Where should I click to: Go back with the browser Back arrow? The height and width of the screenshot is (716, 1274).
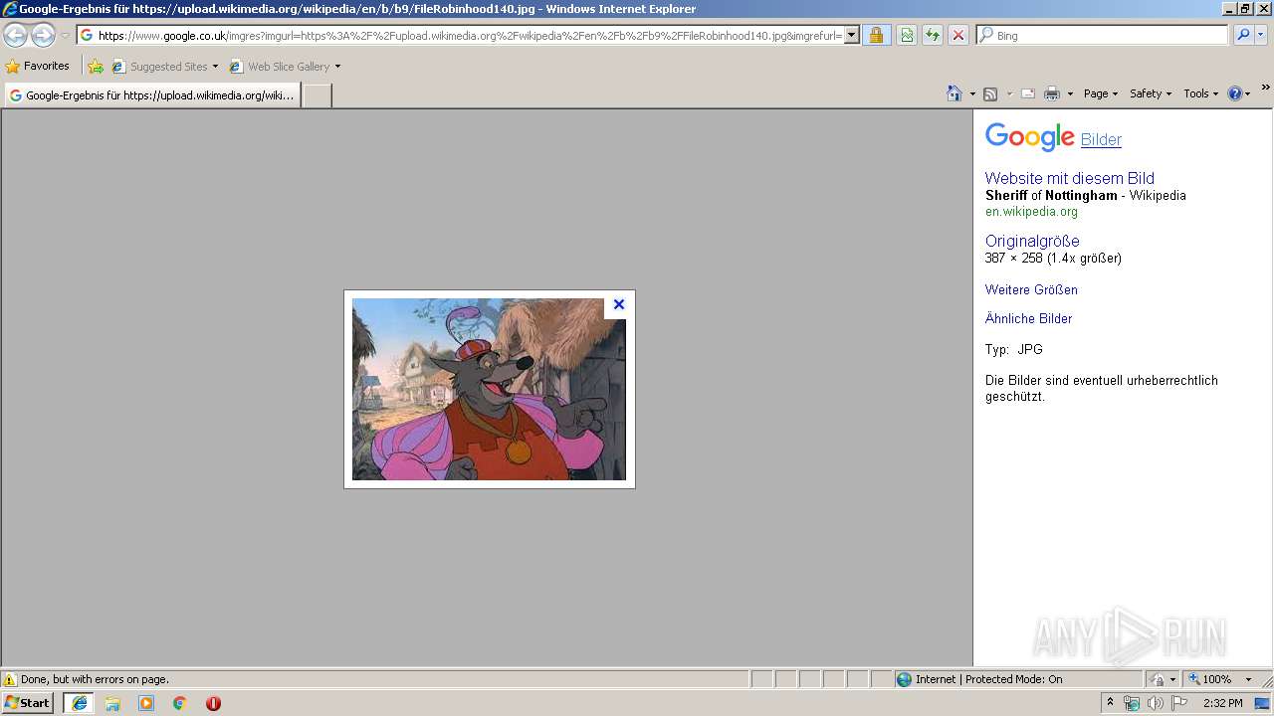[x=15, y=36]
